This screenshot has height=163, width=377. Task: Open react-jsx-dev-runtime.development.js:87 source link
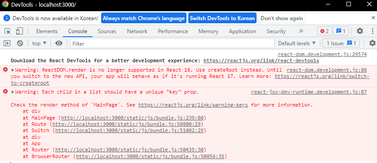point(309,92)
